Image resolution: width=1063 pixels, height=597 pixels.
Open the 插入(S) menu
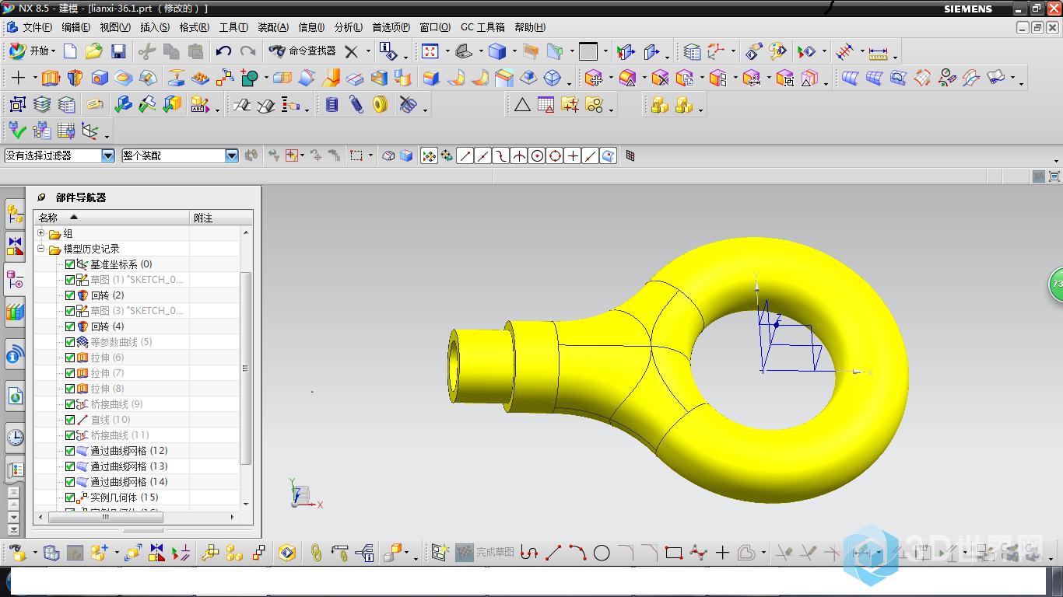click(x=154, y=27)
